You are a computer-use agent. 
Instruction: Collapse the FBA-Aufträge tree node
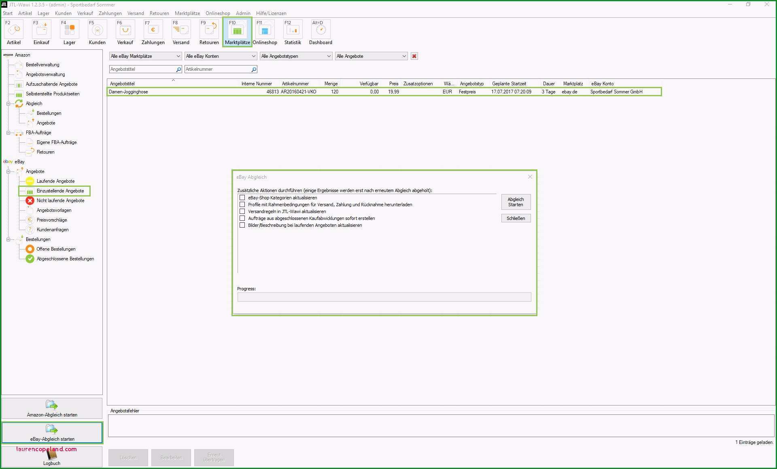[x=8, y=133]
